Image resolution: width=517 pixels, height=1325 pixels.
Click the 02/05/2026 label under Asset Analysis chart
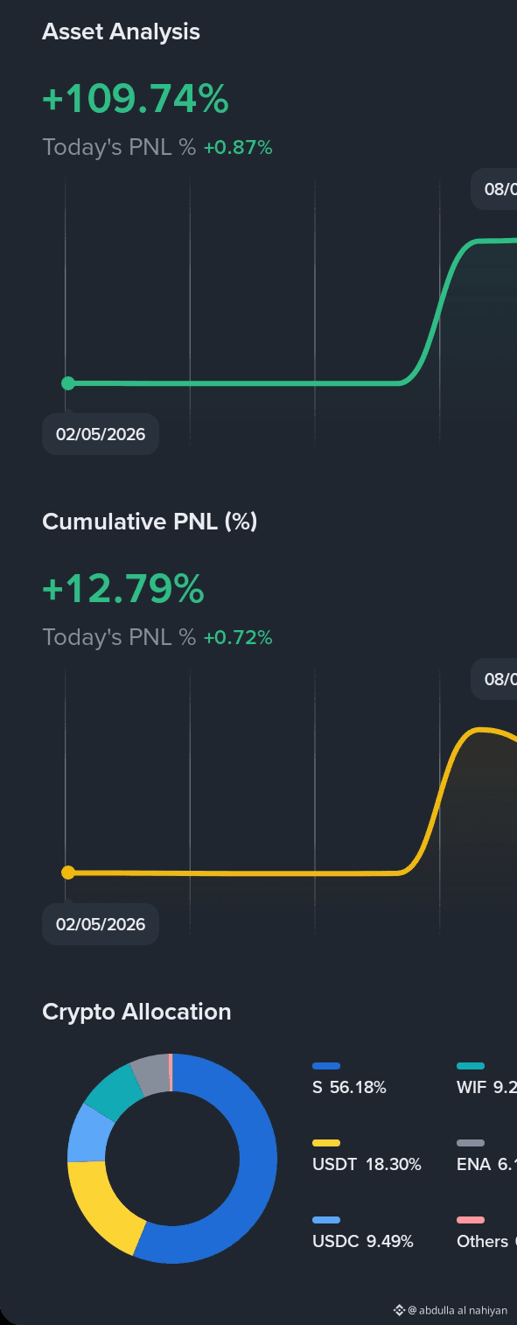coord(101,434)
